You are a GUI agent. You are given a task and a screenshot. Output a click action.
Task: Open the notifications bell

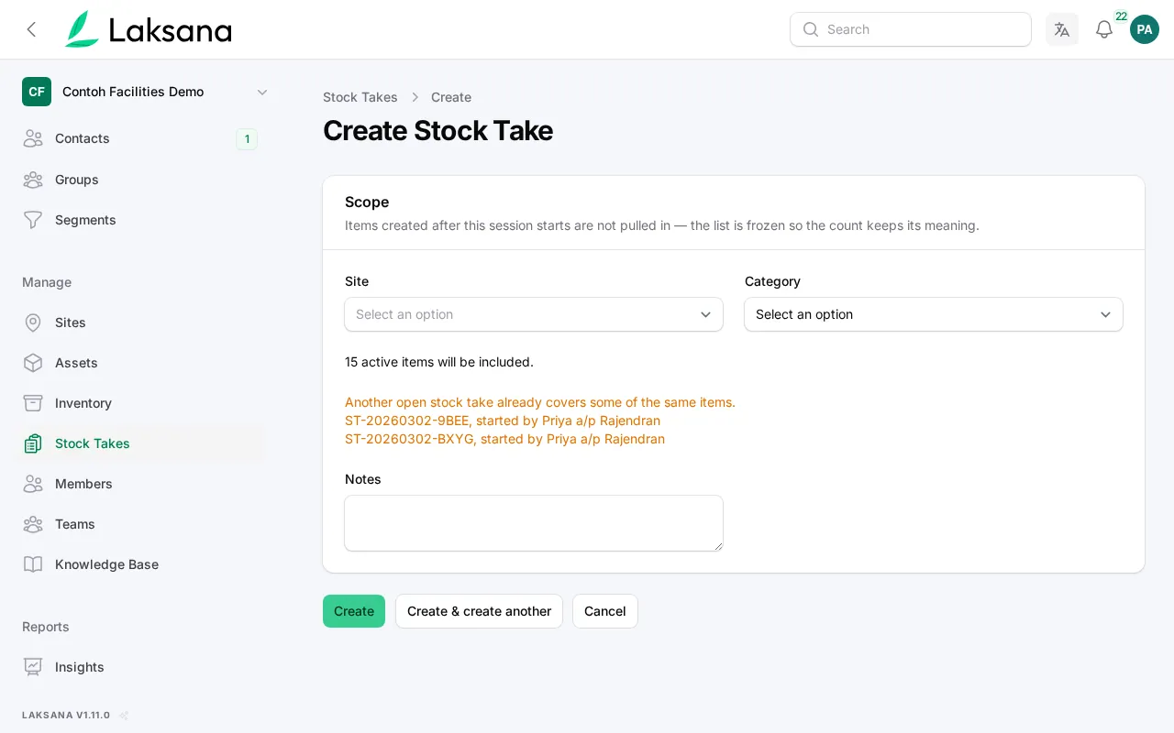tap(1104, 29)
